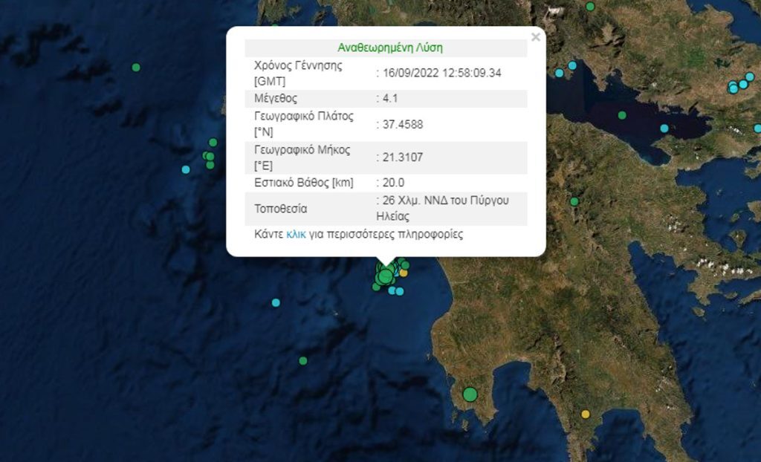This screenshot has width=761, height=462.
Task: Click the cyan marker at the far right edge
Action: (757, 128)
